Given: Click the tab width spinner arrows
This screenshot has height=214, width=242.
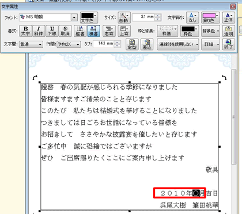Looking at the screenshot, I should 117,44.
